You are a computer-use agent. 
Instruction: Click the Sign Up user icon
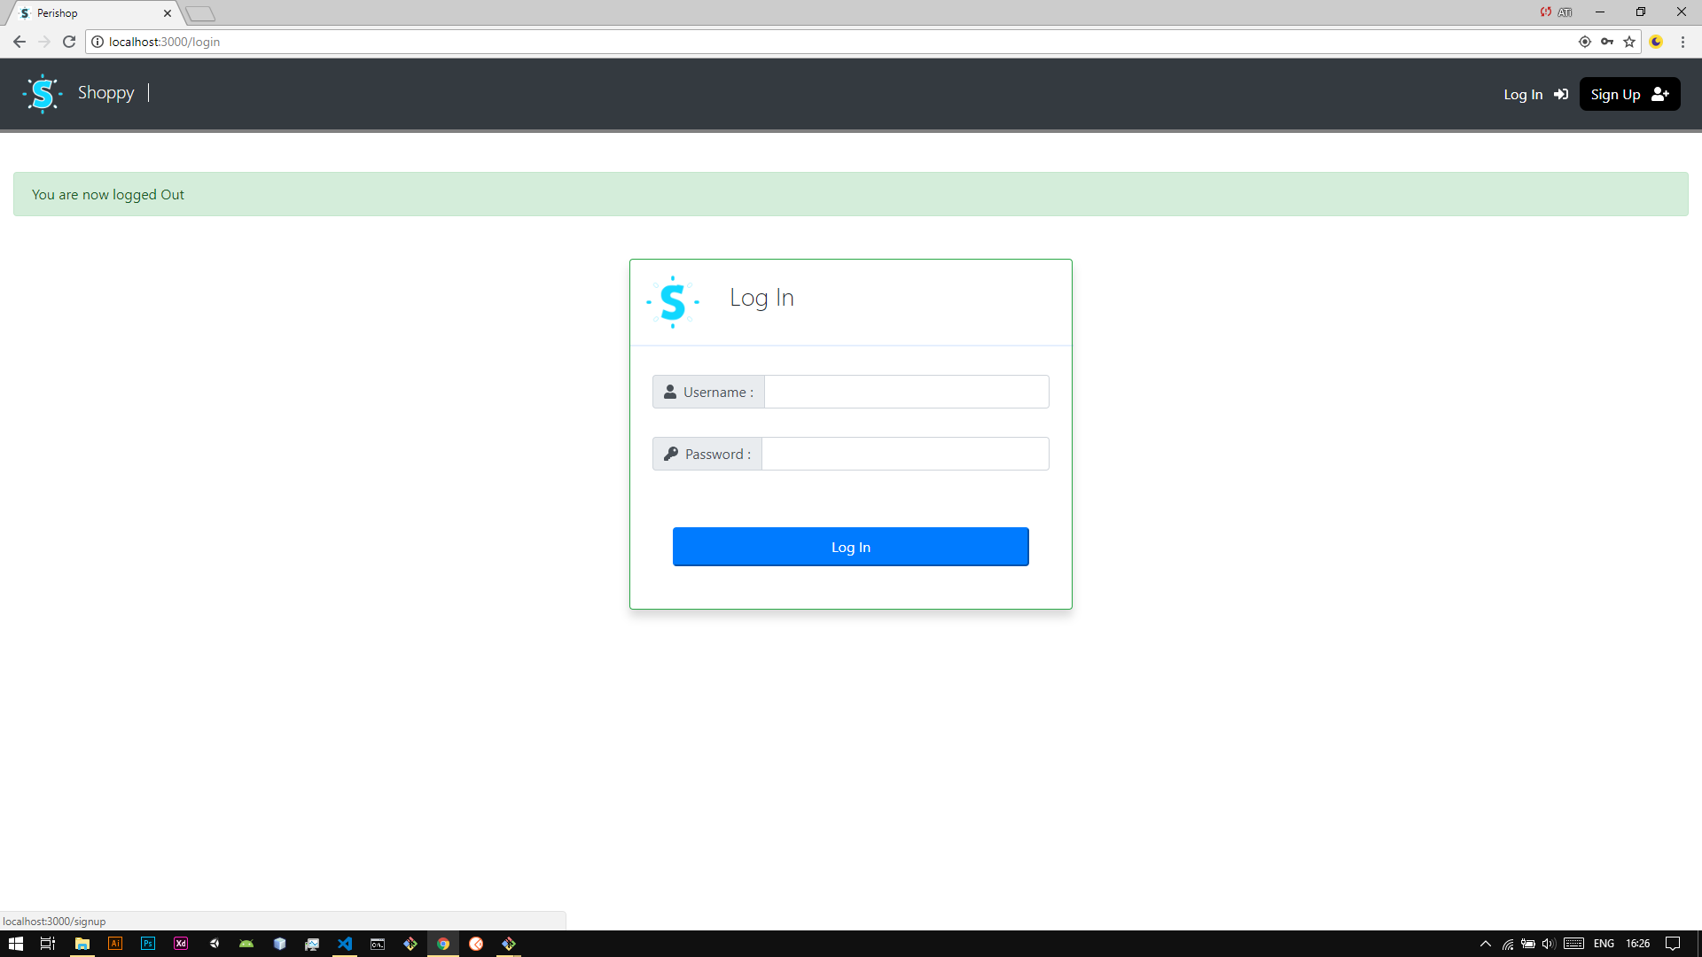pos(1660,93)
